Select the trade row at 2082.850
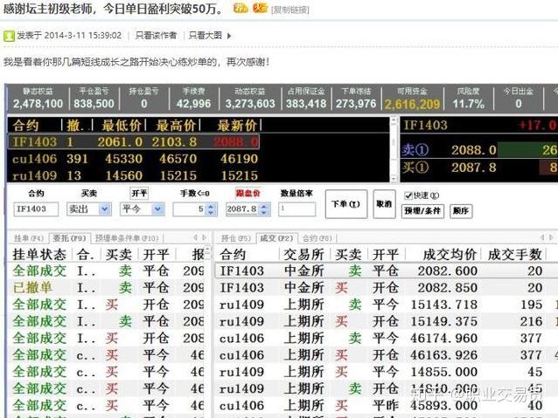The image size is (558, 418). tap(386, 288)
